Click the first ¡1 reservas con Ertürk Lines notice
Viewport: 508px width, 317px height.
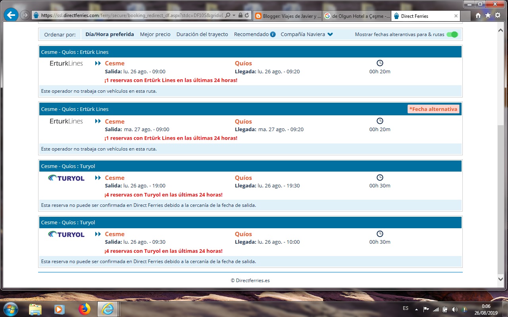(171, 80)
